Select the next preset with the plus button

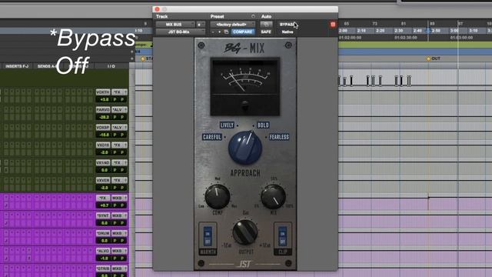219,32
